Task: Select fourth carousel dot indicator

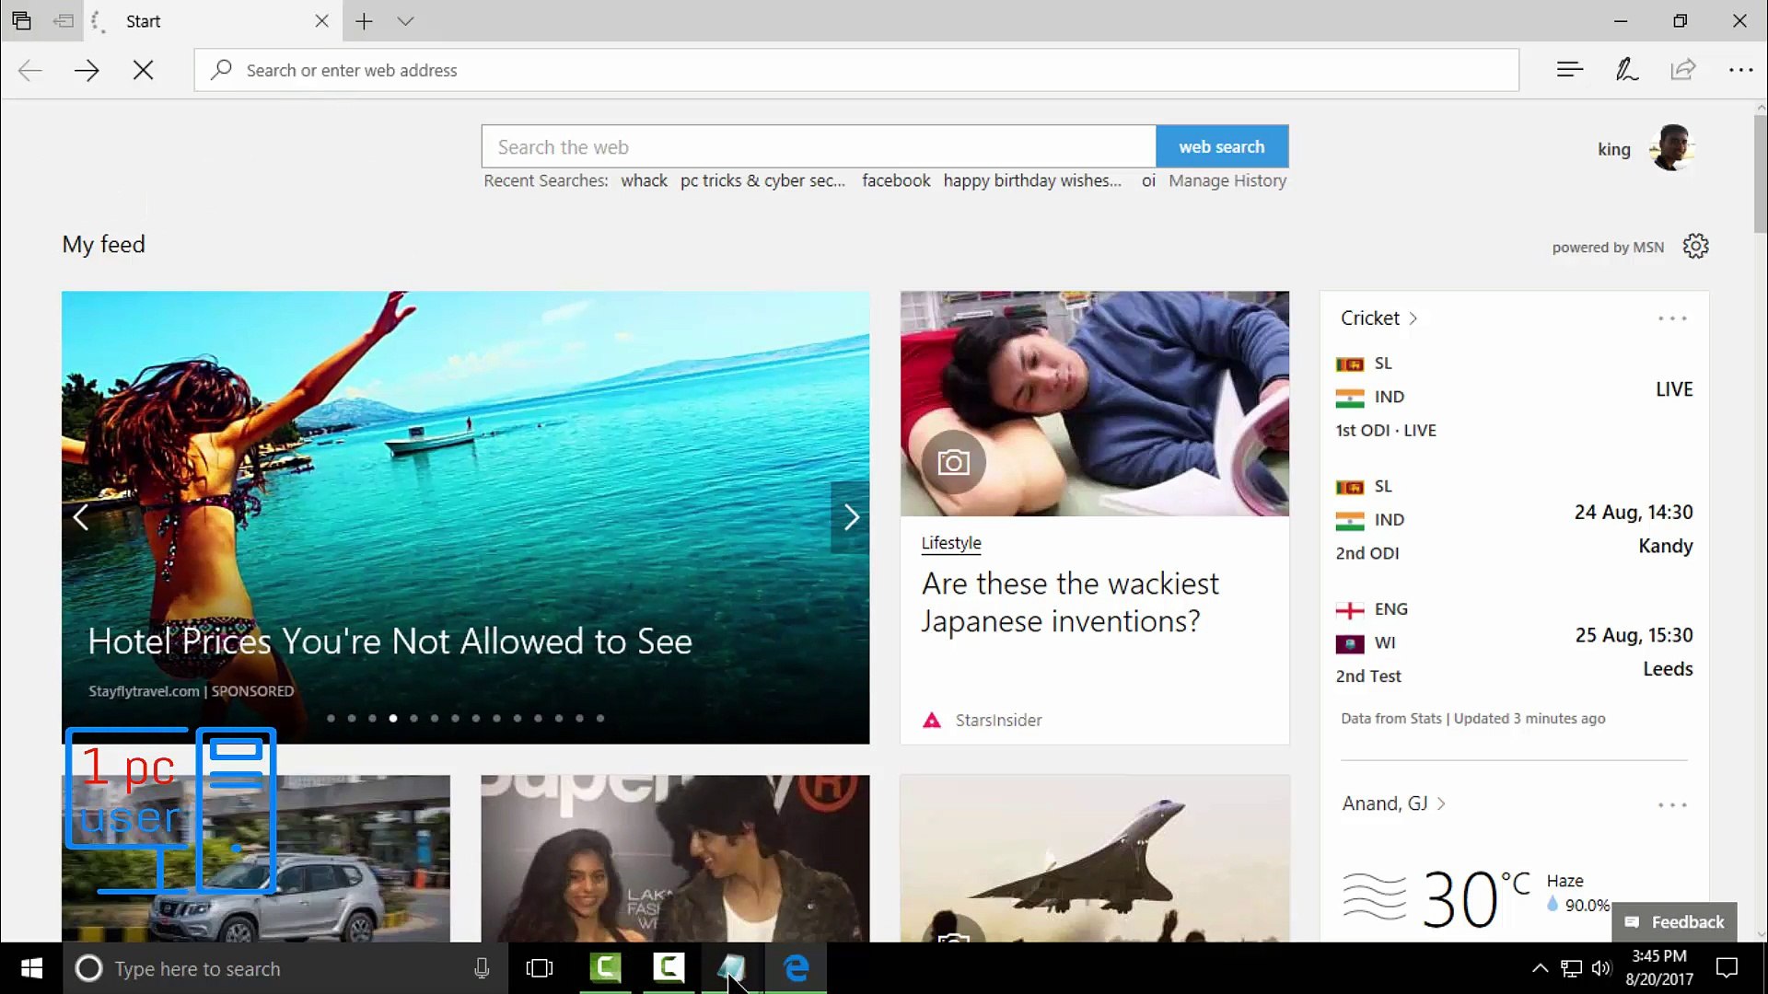Action: (393, 718)
